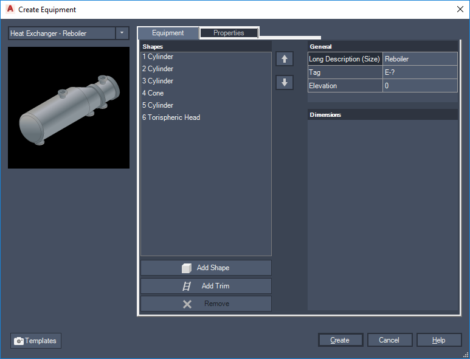Move selected shape up with arrow

coord(284,59)
